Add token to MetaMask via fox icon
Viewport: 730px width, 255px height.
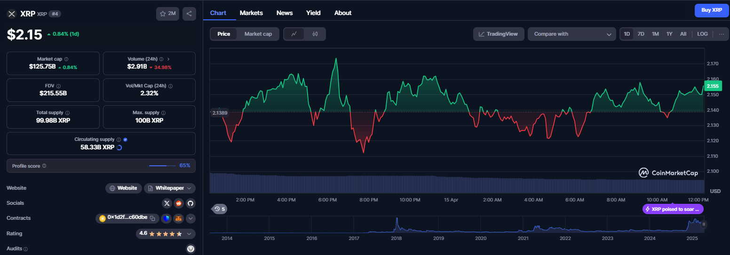[178, 218]
